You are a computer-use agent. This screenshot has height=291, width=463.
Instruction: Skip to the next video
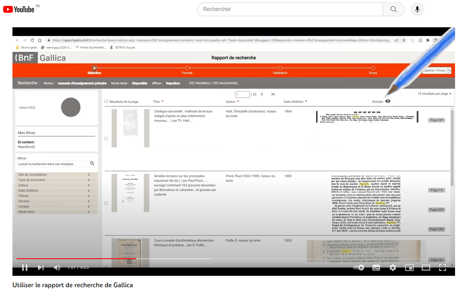pyautogui.click(x=41, y=268)
